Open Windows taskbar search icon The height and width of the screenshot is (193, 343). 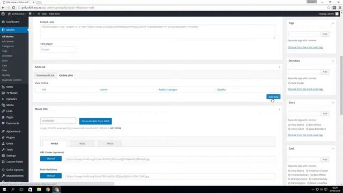[13, 189]
